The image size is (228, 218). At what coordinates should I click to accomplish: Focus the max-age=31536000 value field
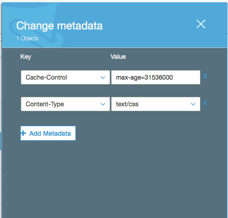(156, 77)
